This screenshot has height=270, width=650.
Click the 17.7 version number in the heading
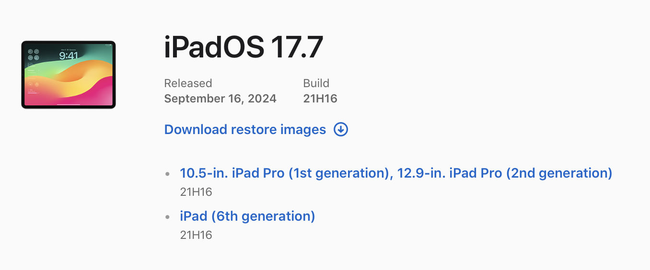pyautogui.click(x=297, y=47)
